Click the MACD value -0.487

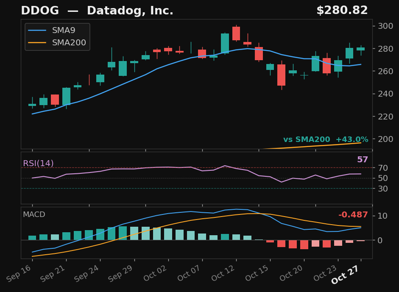click(x=353, y=215)
